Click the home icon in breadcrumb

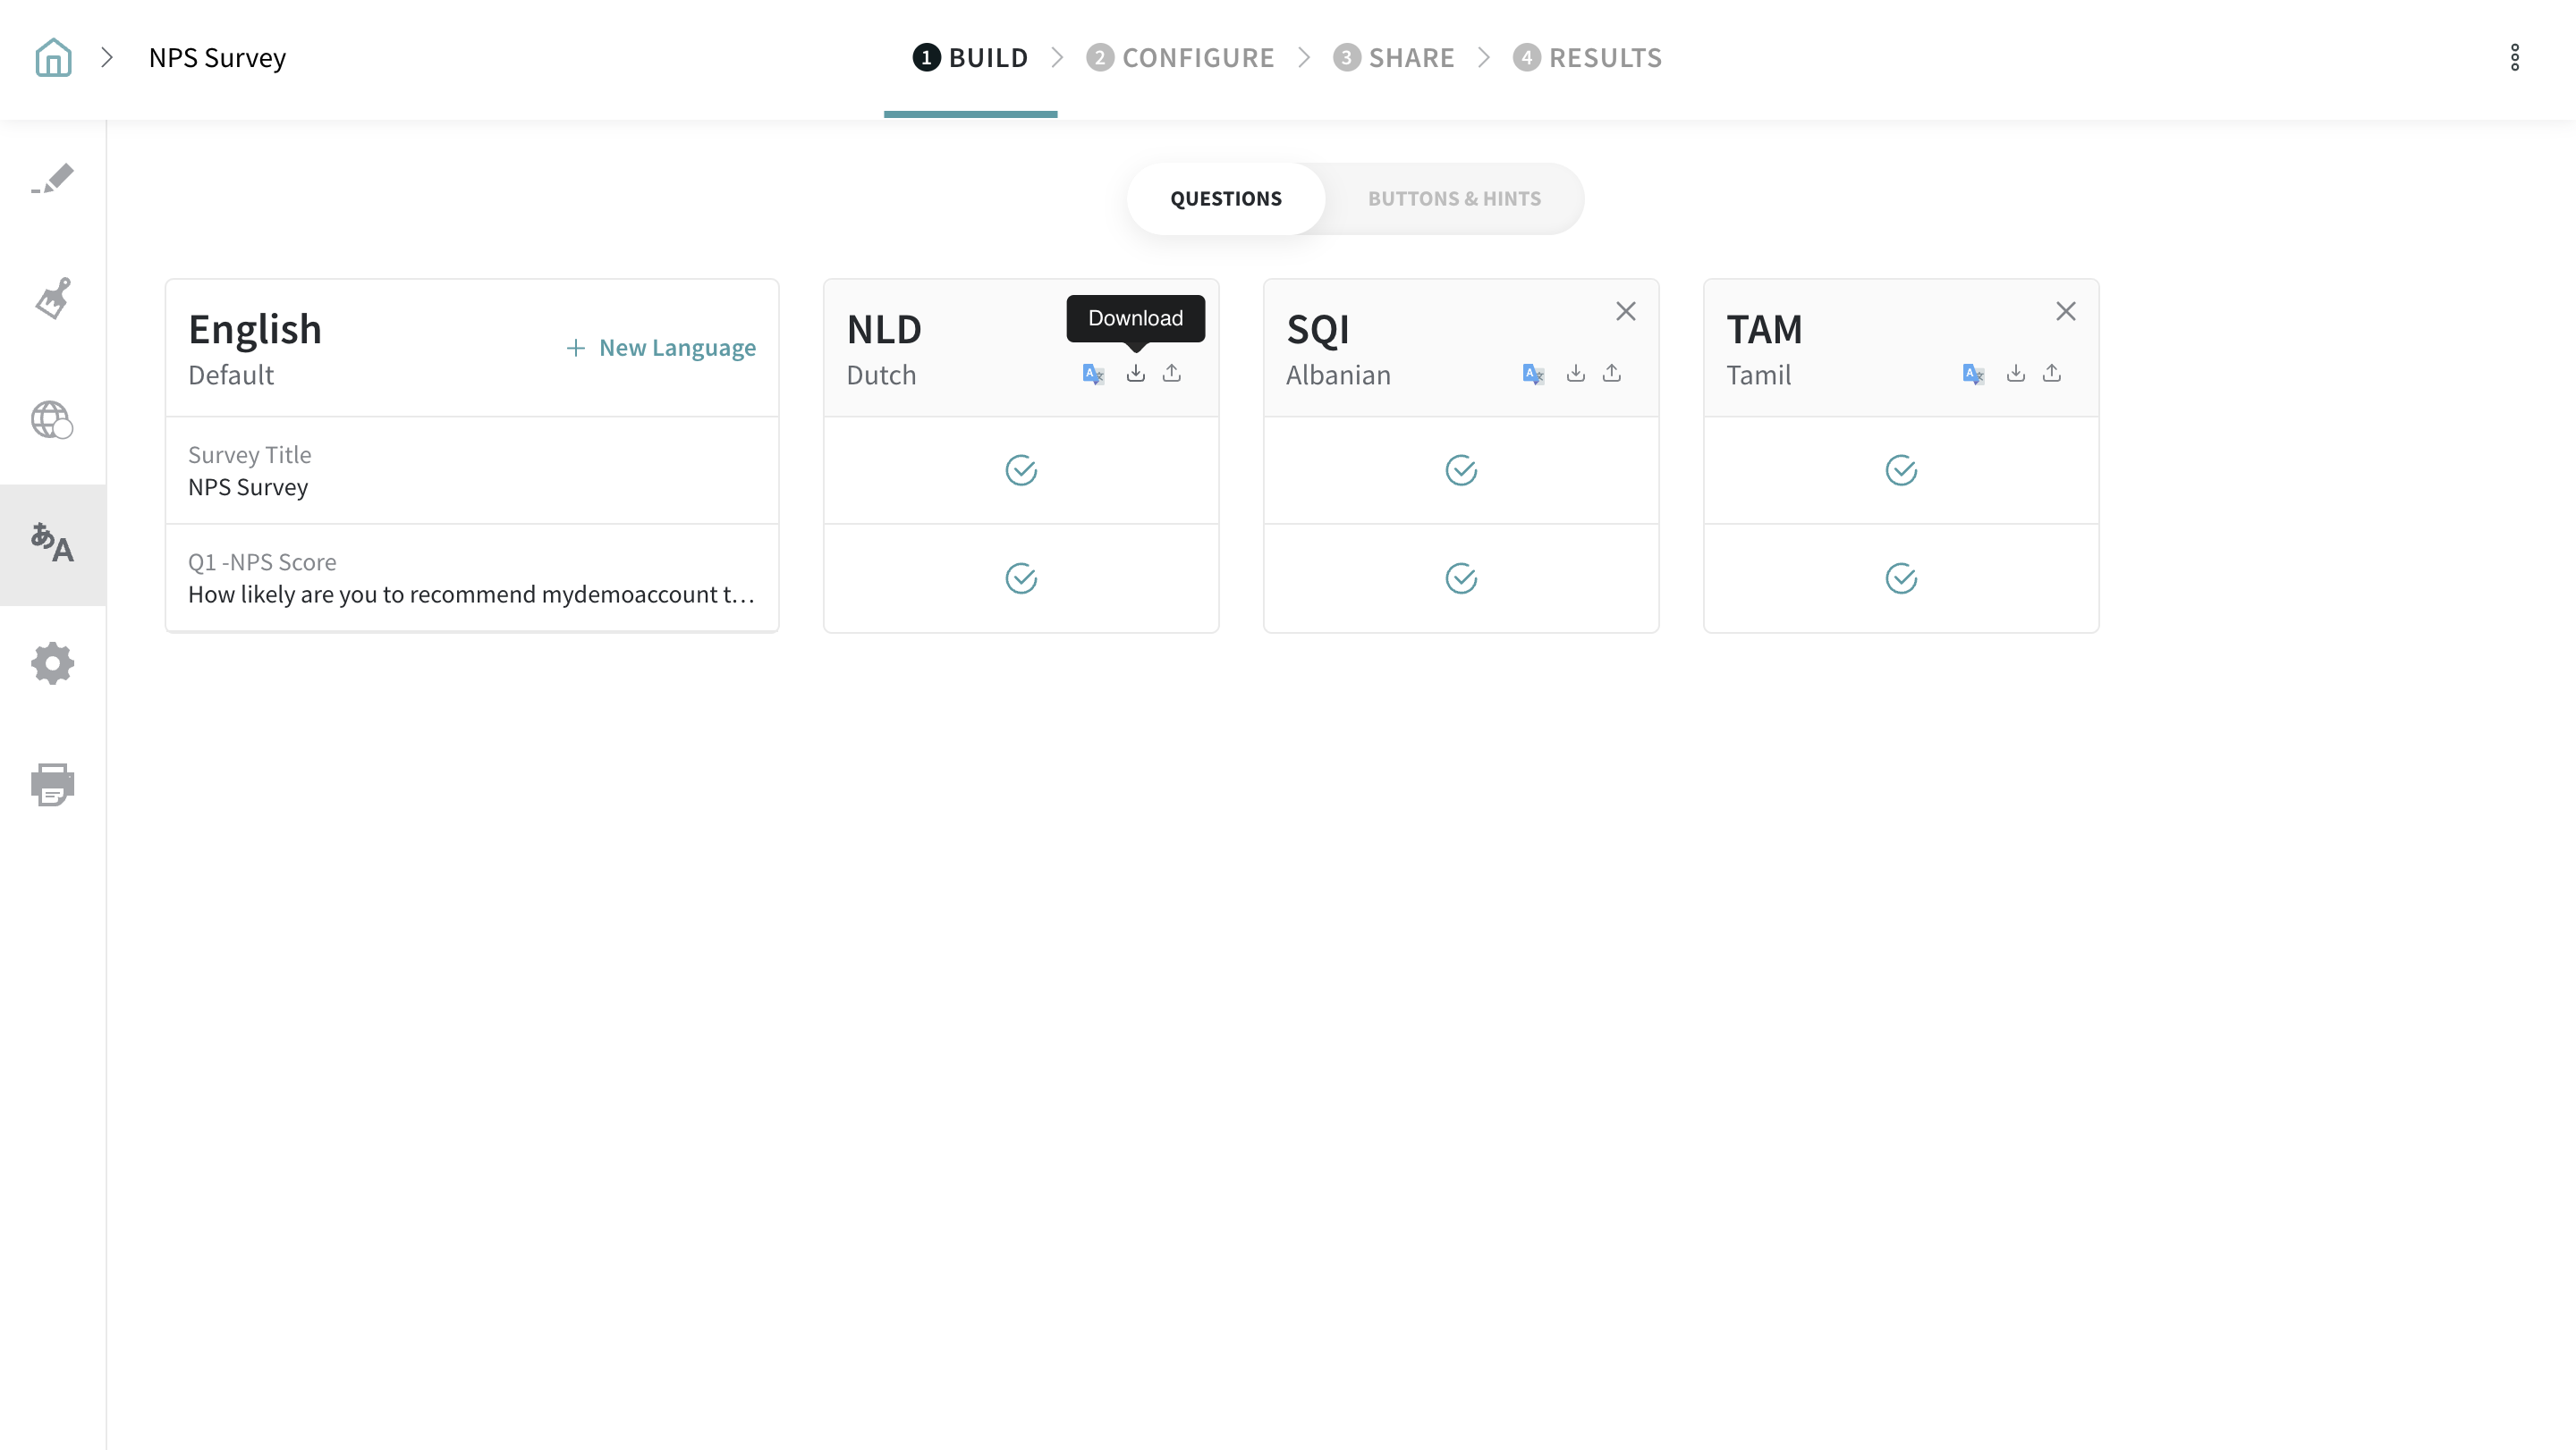coord(53,58)
